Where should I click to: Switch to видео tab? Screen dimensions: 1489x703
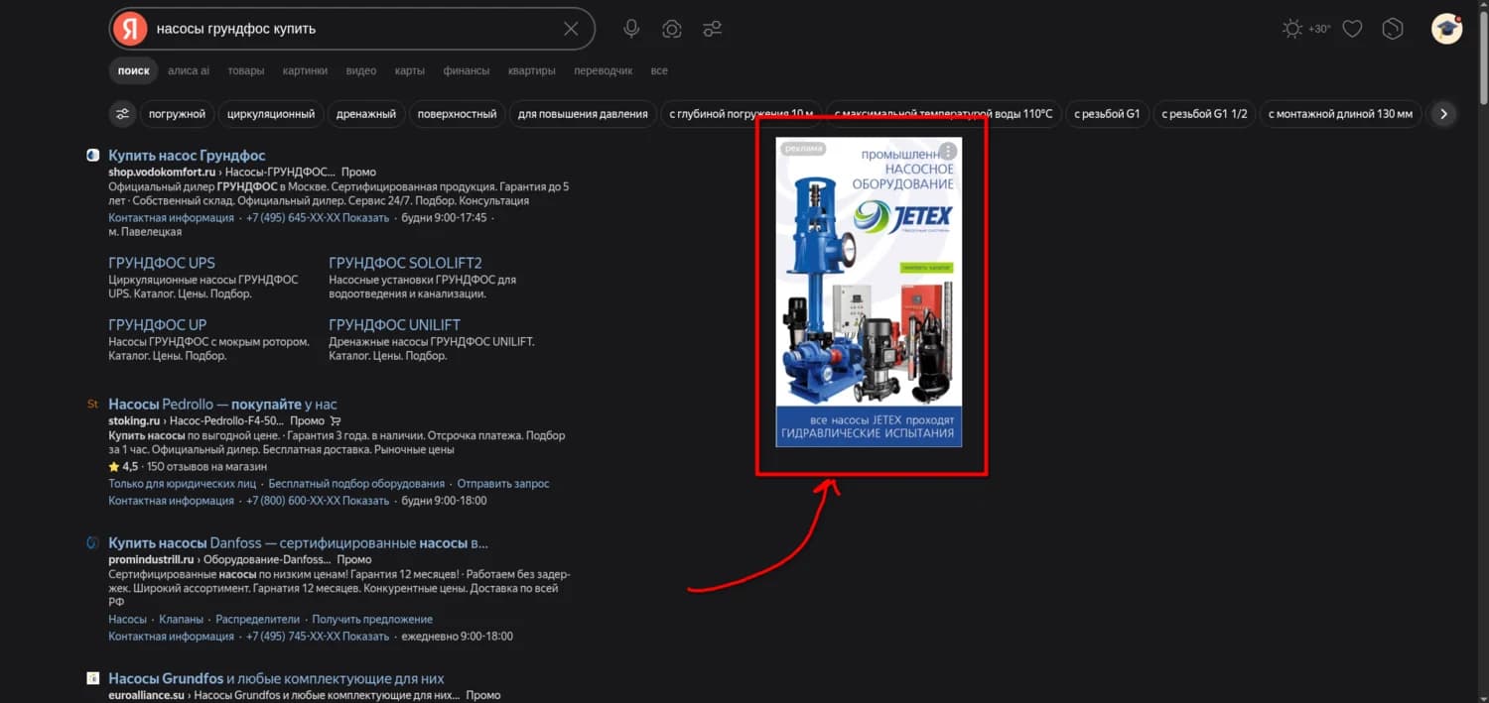361,70
